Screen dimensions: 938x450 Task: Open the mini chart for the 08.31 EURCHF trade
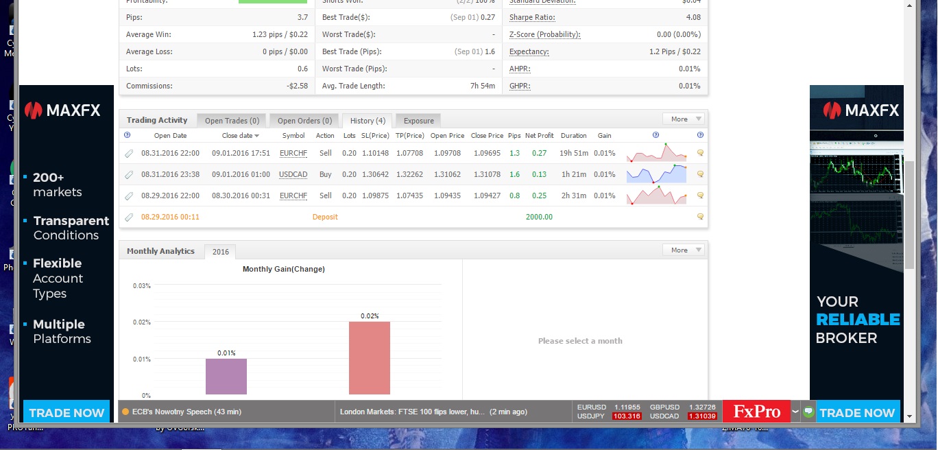point(657,153)
